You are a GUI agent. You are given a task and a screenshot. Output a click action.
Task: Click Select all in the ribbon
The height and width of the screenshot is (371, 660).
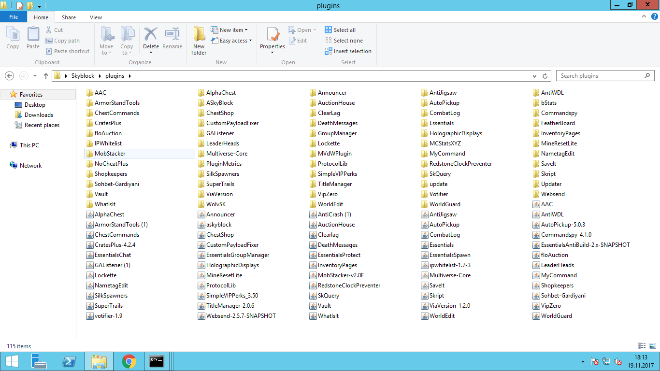340,30
